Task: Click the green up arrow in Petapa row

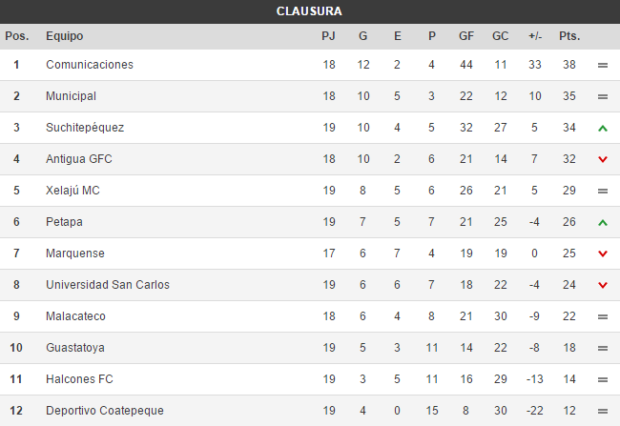Action: point(602,222)
